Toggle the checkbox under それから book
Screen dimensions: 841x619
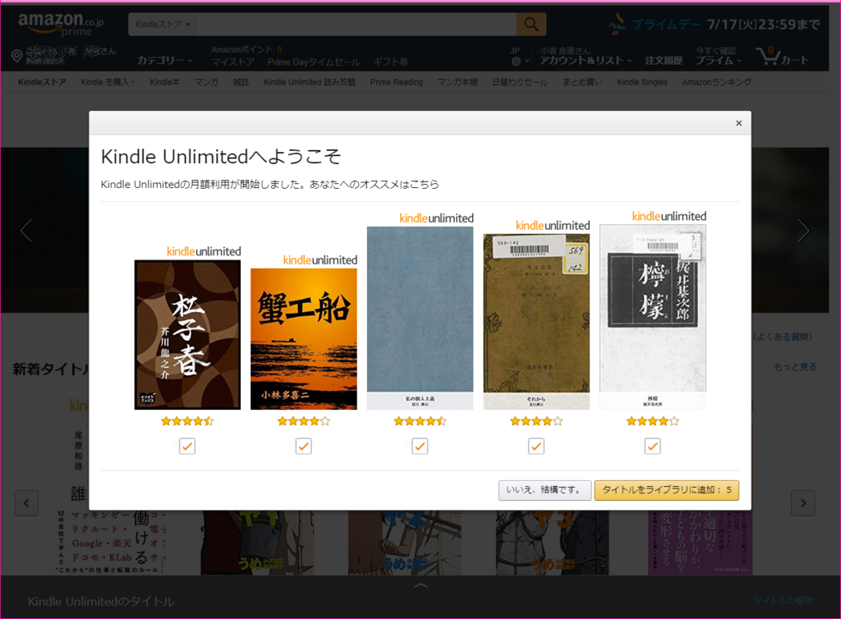click(x=536, y=446)
